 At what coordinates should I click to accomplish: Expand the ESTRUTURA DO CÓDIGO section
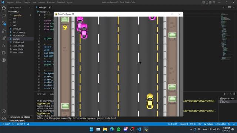click(x=20, y=117)
